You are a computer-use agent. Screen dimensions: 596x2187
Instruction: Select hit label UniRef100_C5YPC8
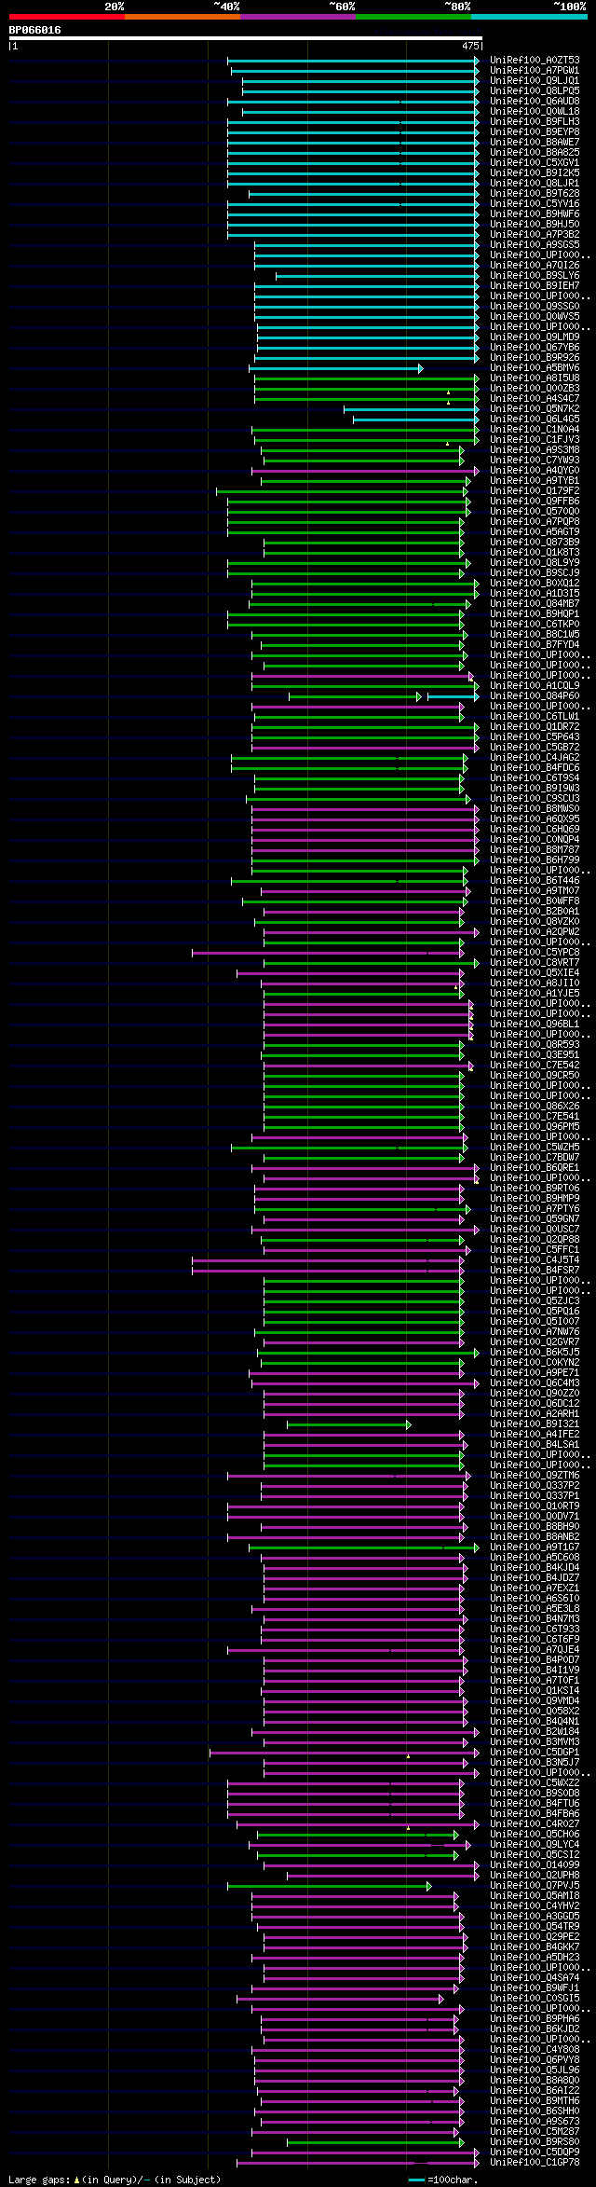535,953
